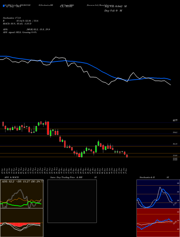Viewport: 180px width, 237px height.
Task: Click the ADX indicator chart panel
Action: pos(22,194)
